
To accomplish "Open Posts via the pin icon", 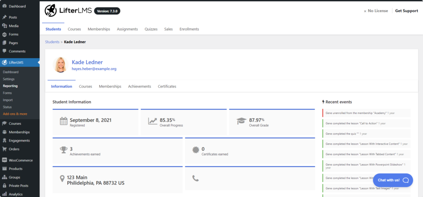I will coord(5,17).
